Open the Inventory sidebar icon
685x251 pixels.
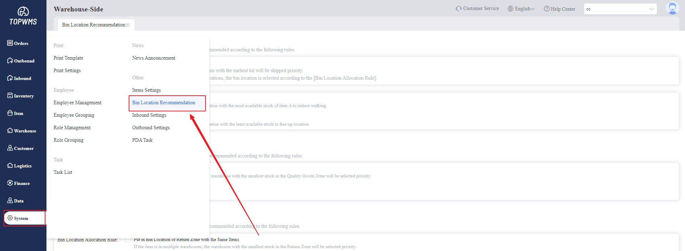coord(10,96)
